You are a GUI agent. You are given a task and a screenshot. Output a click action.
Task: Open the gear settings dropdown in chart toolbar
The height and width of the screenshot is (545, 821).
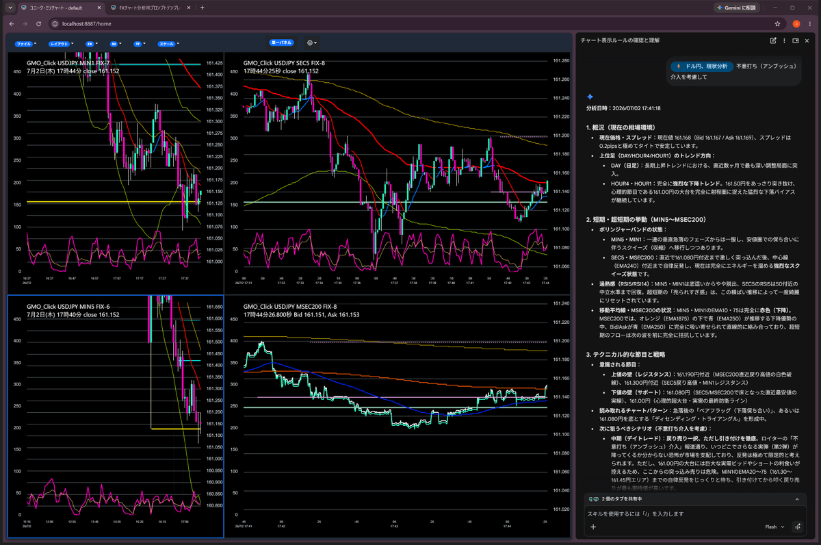click(x=311, y=43)
